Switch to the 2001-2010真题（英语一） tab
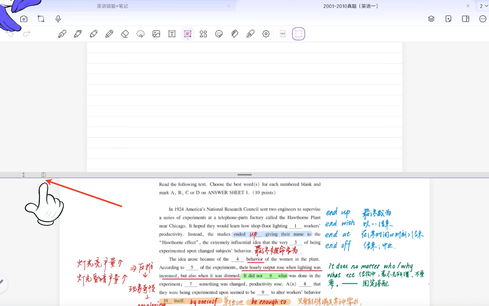This screenshot has width=489, height=306. click(x=351, y=6)
